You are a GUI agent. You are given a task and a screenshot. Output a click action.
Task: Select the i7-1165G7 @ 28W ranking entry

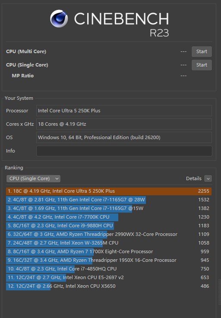coord(109,200)
